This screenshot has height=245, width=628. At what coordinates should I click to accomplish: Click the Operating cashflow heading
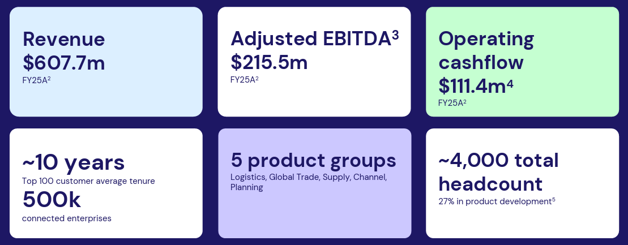(486, 50)
